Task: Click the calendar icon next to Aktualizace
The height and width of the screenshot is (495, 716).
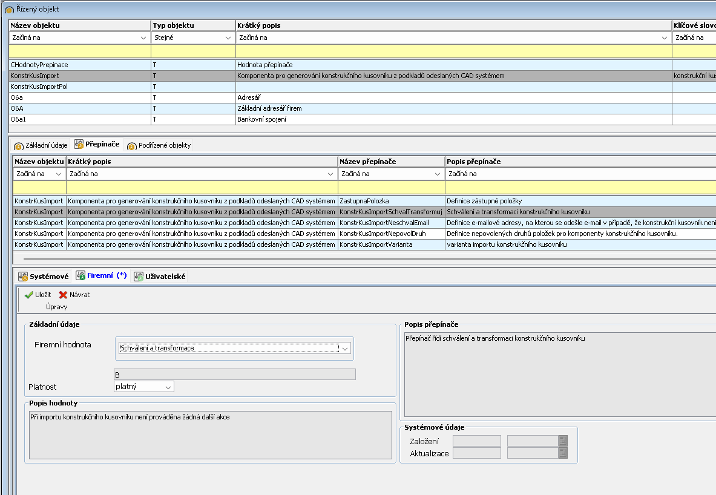Action: point(563,453)
